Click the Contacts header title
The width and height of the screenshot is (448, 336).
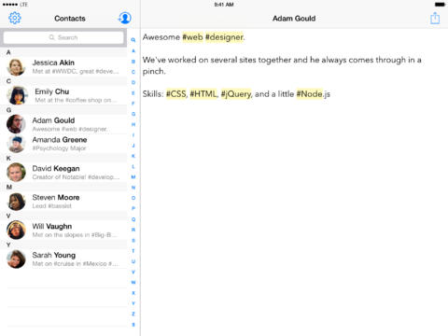pyautogui.click(x=70, y=19)
